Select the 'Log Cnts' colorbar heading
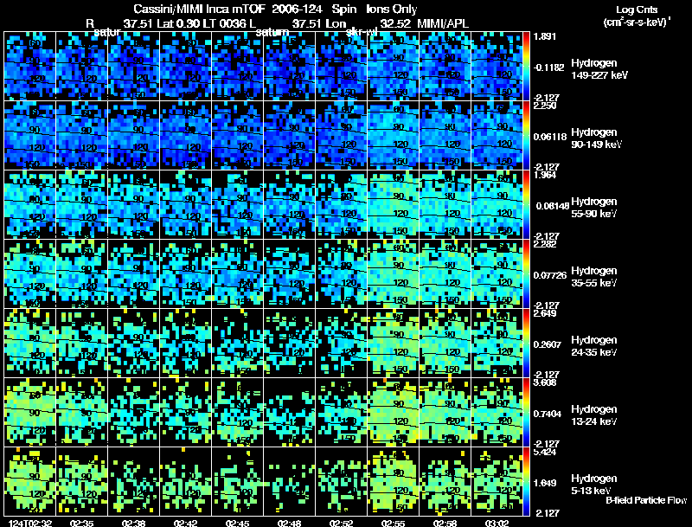 (637, 10)
